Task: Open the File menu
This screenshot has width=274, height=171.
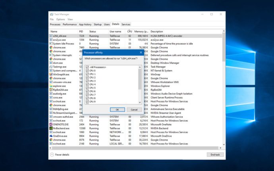Action: pos(52,19)
